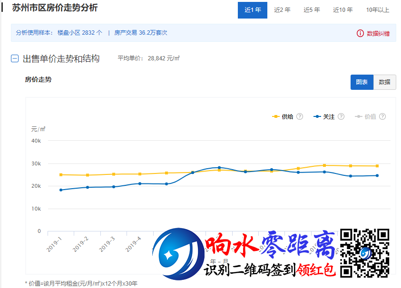Switch to the 近5年 tab
The height and width of the screenshot is (288, 401).
[312, 10]
